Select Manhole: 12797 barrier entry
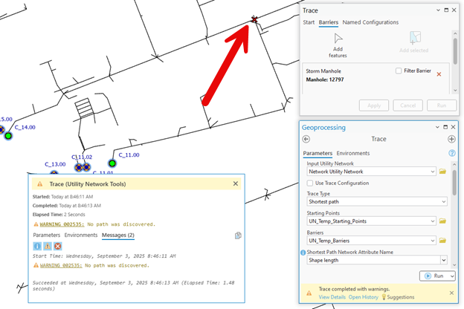464x309 pixels. (325, 79)
